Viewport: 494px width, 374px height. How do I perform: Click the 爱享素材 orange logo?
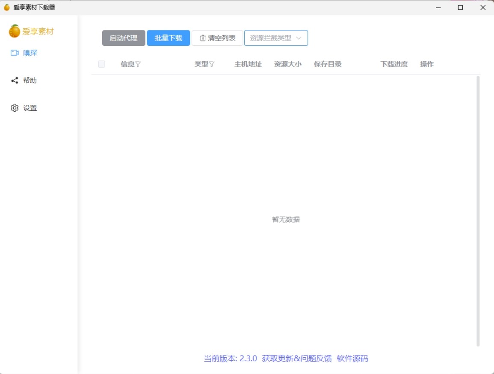14,32
